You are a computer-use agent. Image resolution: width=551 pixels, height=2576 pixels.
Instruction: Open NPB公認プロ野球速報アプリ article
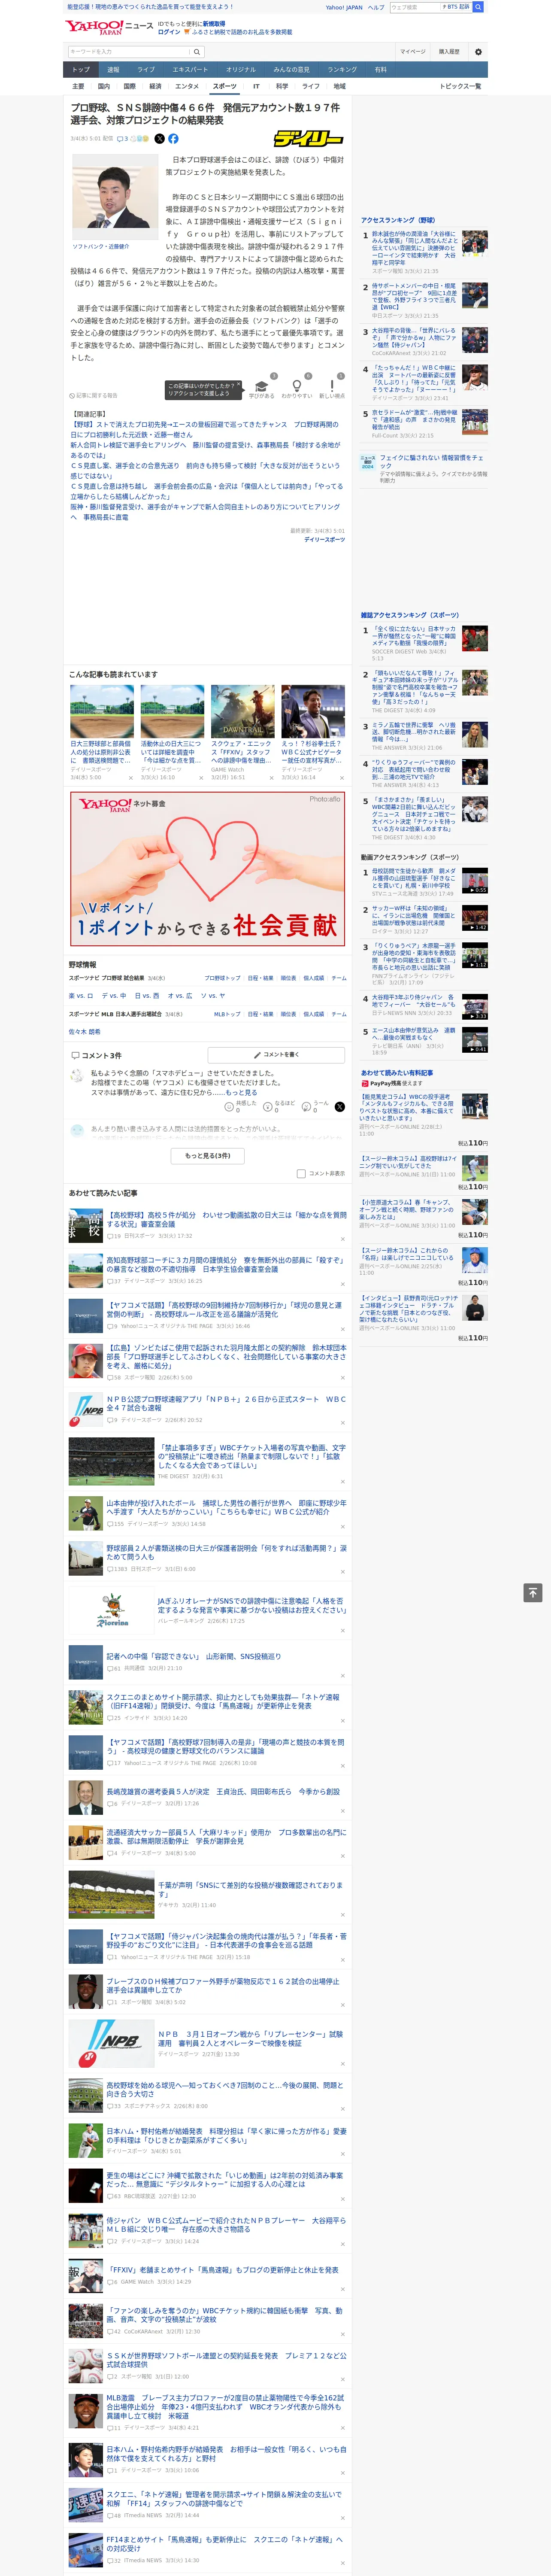click(226, 1404)
